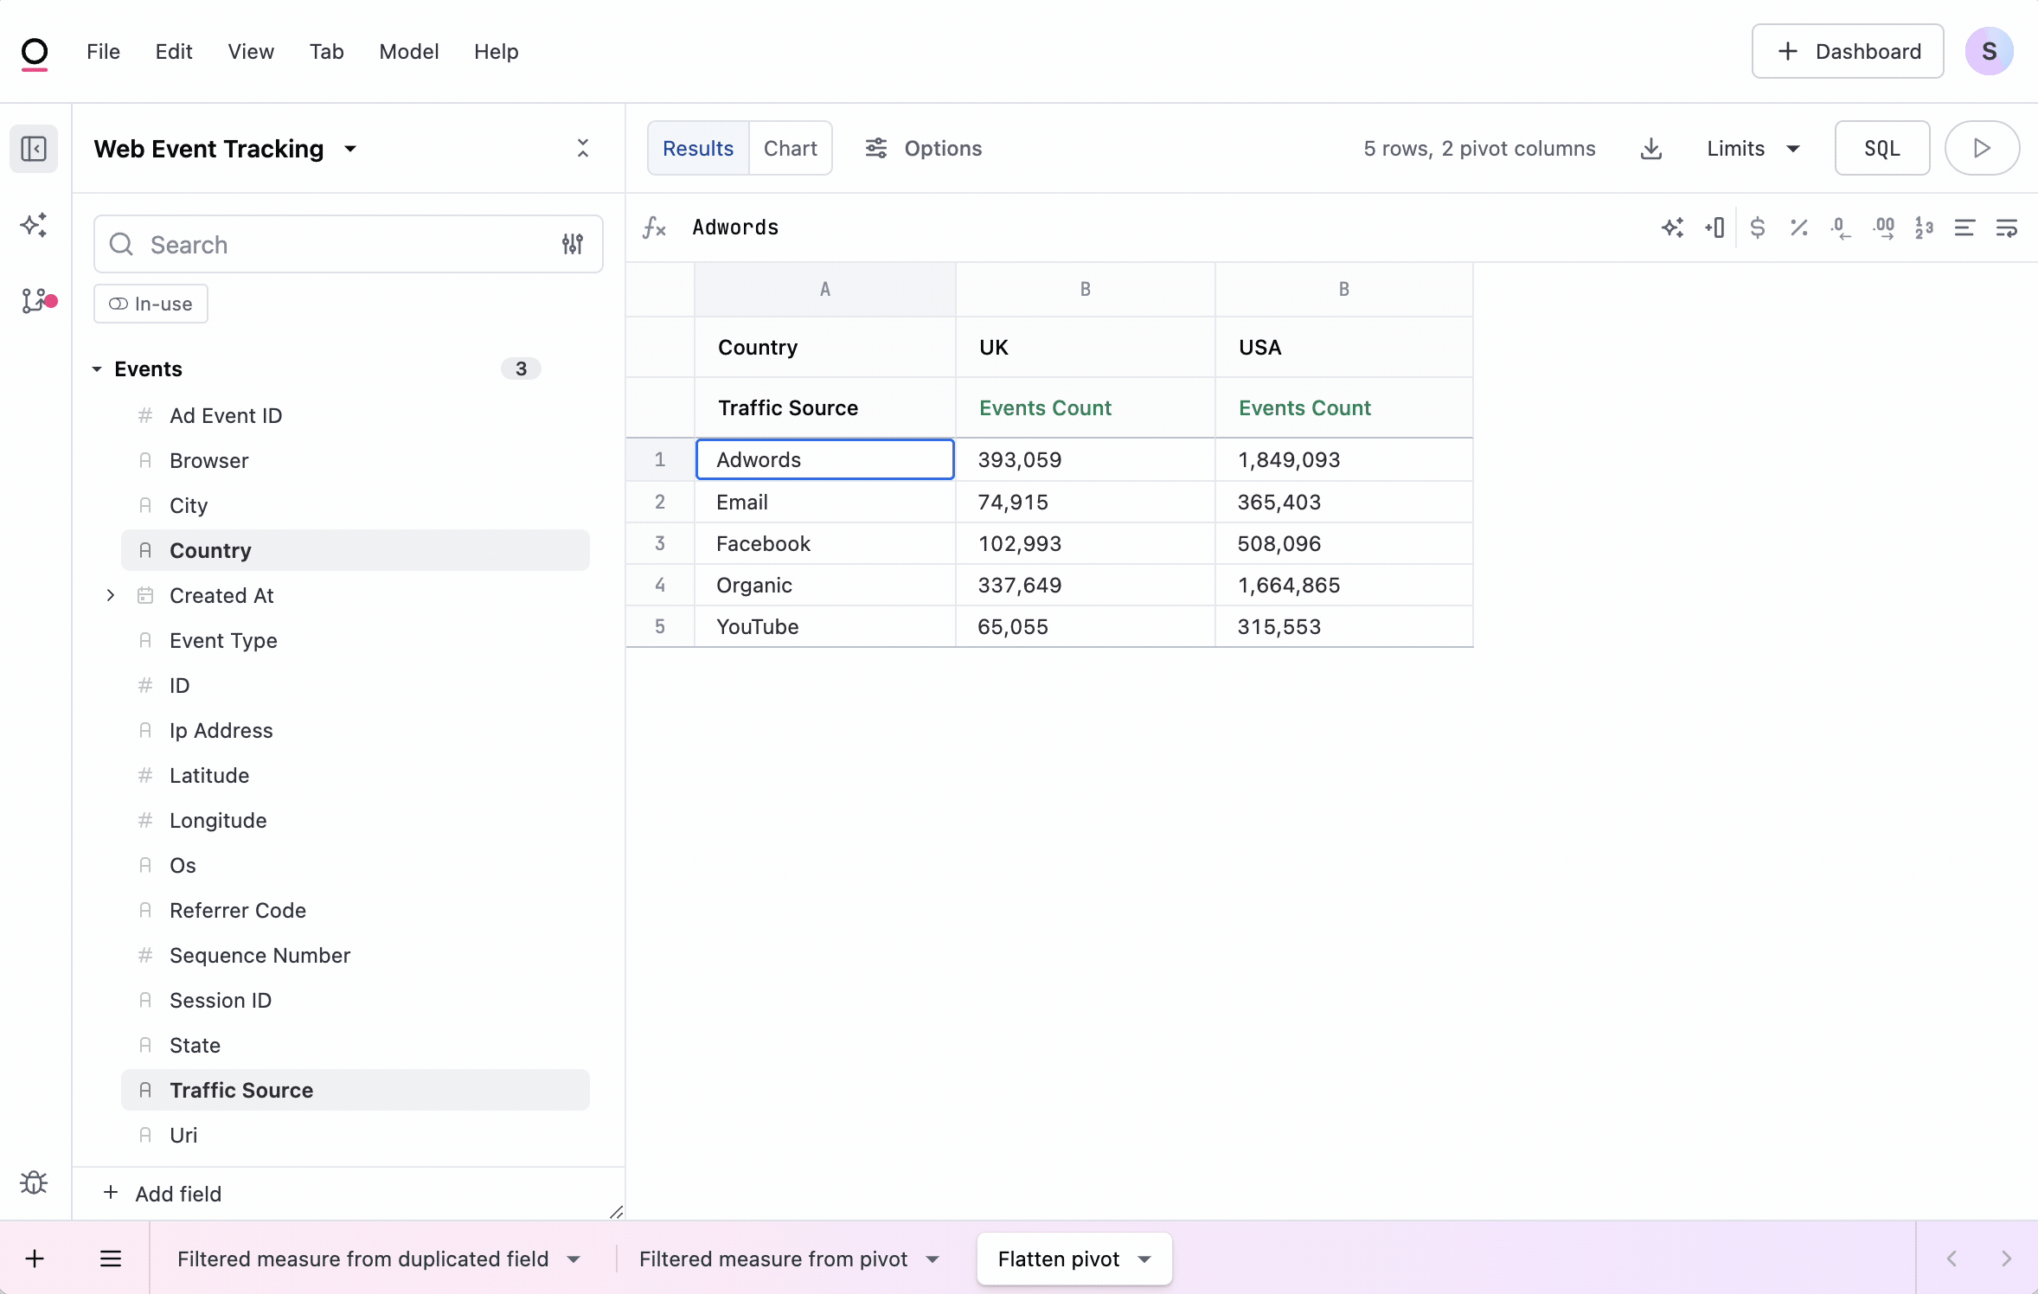The height and width of the screenshot is (1294, 2038).
Task: Open the Model menu
Action: (408, 51)
